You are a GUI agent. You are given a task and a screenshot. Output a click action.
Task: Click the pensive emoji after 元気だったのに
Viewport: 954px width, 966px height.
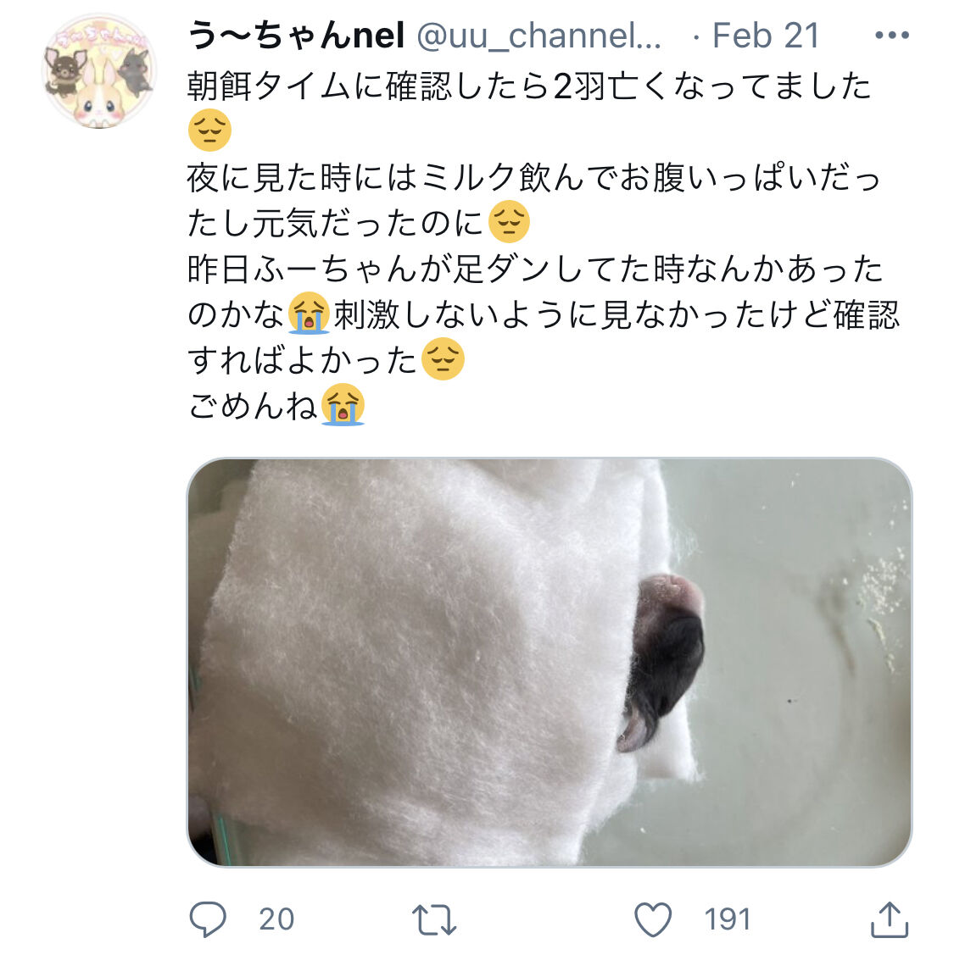[x=509, y=221]
